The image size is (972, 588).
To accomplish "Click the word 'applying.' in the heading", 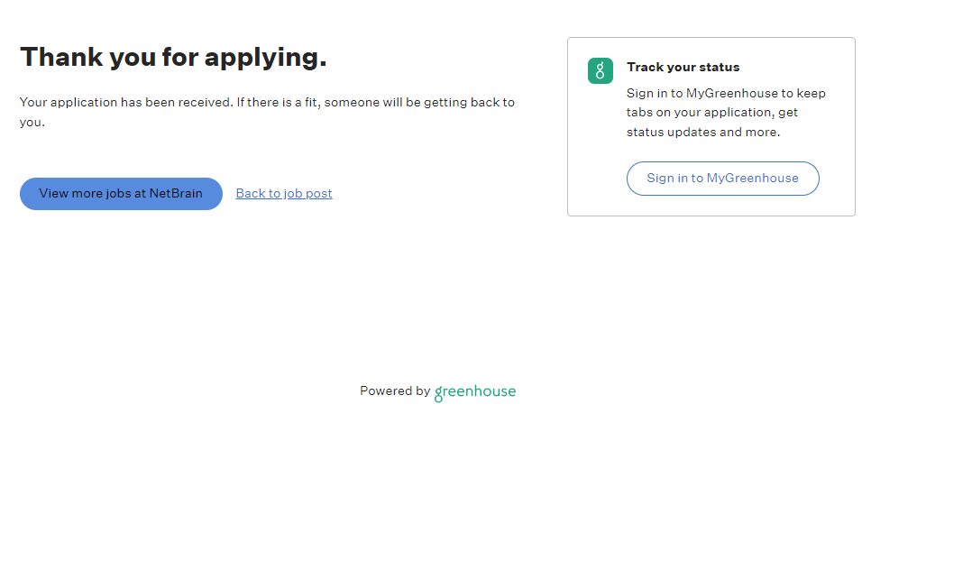I will pos(265,58).
